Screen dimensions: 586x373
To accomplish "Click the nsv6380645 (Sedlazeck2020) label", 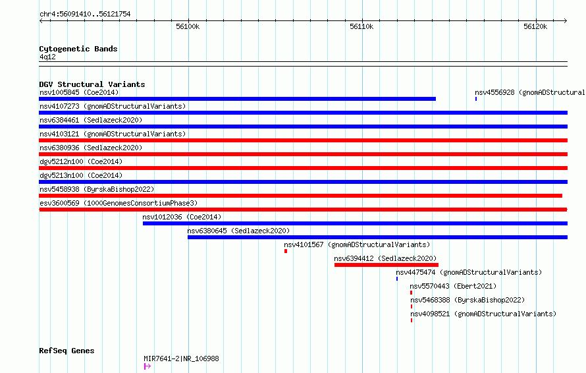I will point(238,231).
